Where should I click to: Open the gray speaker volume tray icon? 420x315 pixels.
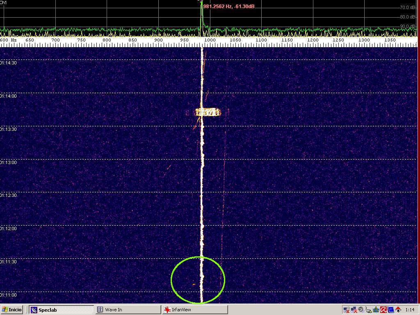[361, 309]
